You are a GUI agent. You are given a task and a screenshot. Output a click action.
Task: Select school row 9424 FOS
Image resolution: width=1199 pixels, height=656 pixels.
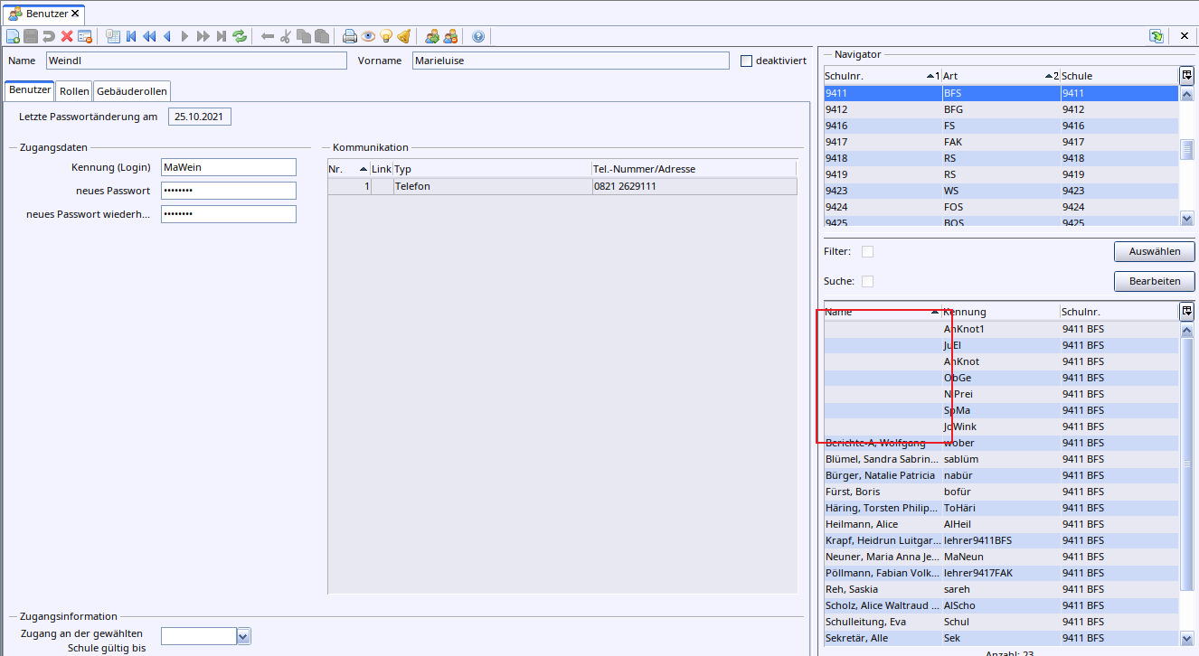1001,207
